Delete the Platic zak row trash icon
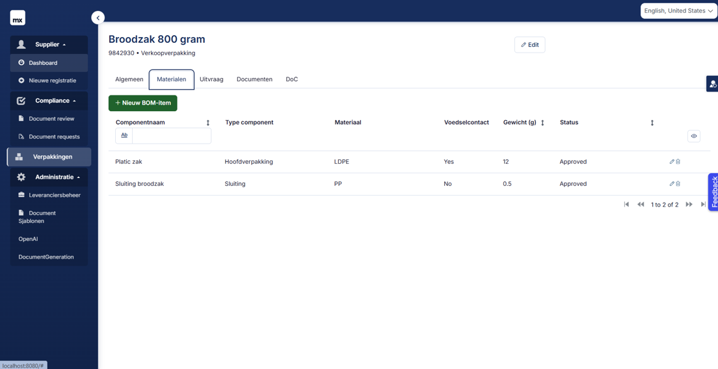This screenshot has height=369, width=718. point(678,161)
